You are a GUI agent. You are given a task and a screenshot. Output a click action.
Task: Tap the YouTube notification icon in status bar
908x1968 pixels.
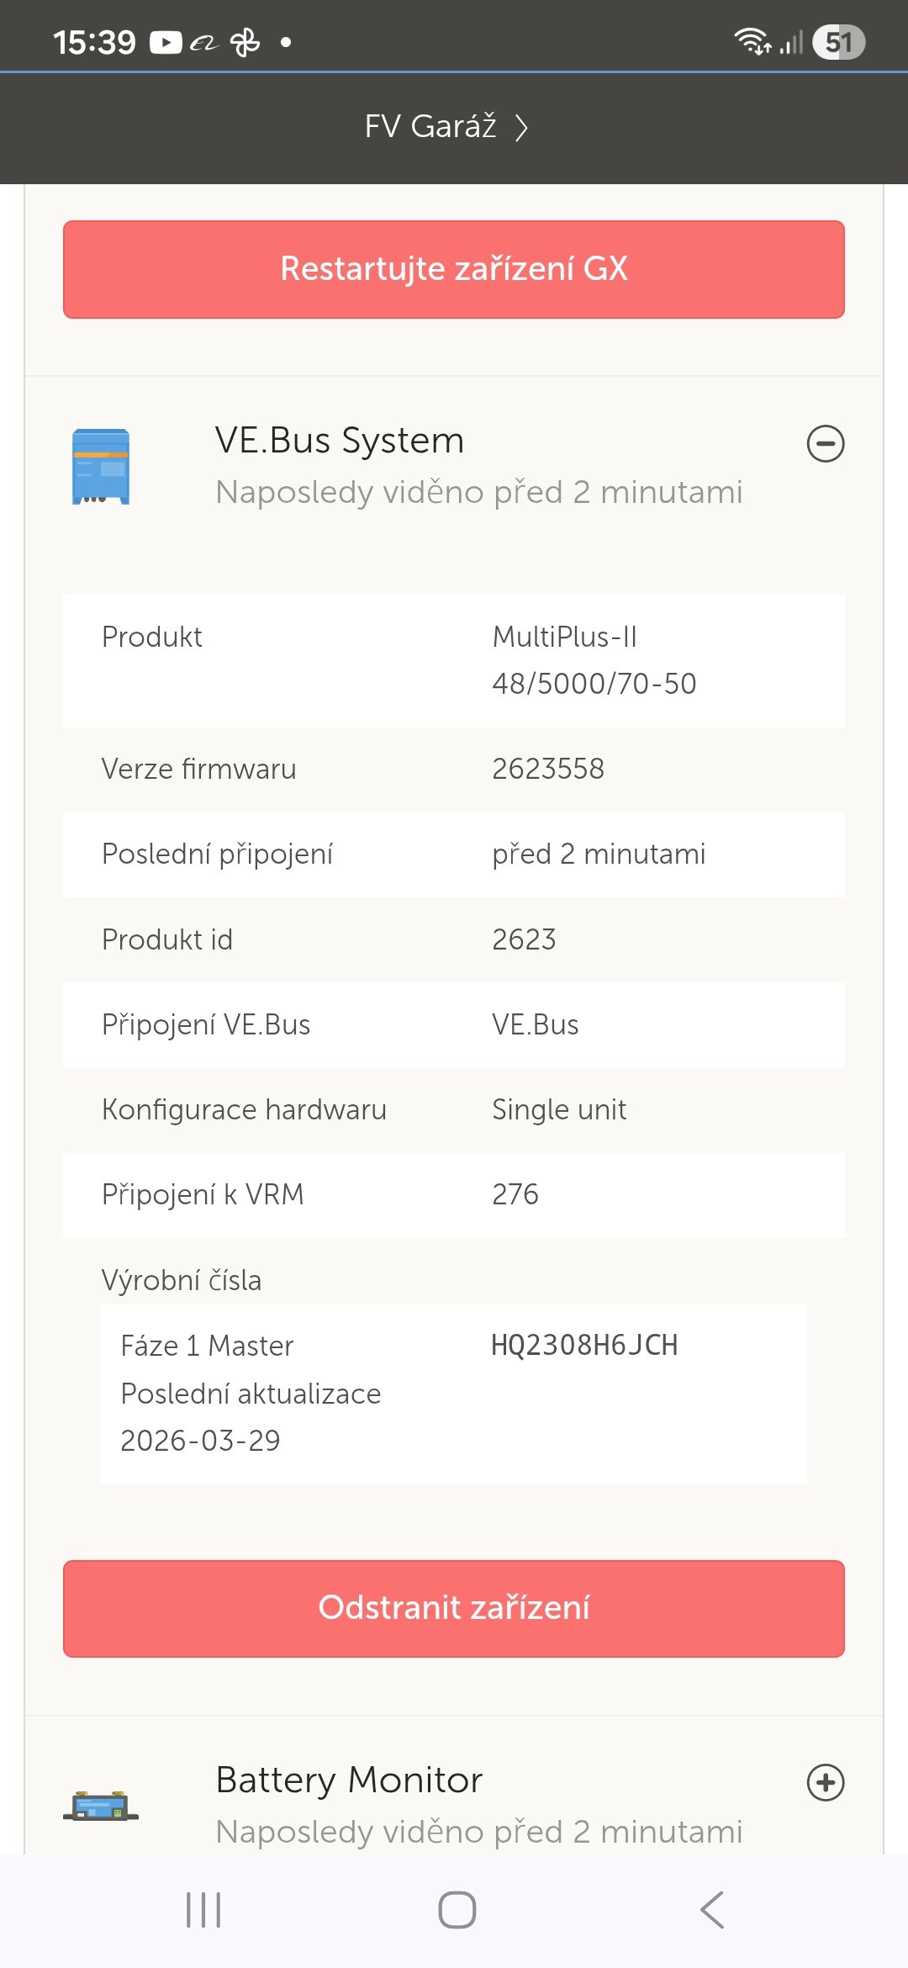pos(166,42)
